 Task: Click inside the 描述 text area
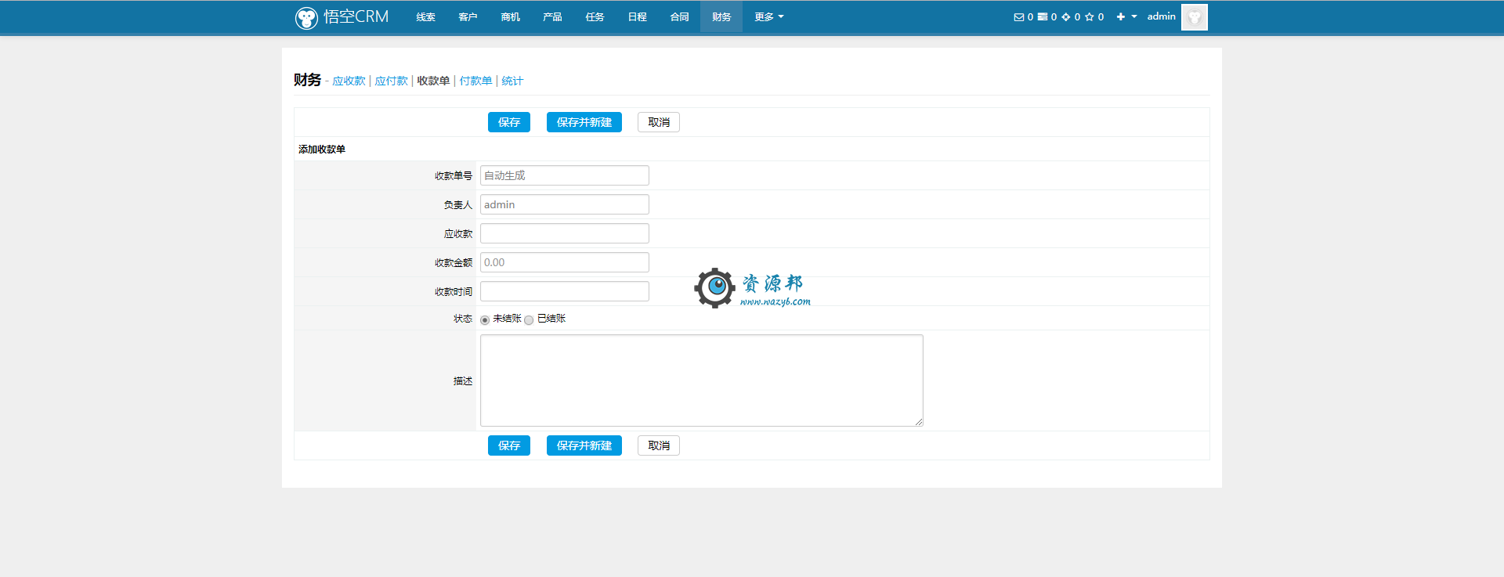click(702, 380)
